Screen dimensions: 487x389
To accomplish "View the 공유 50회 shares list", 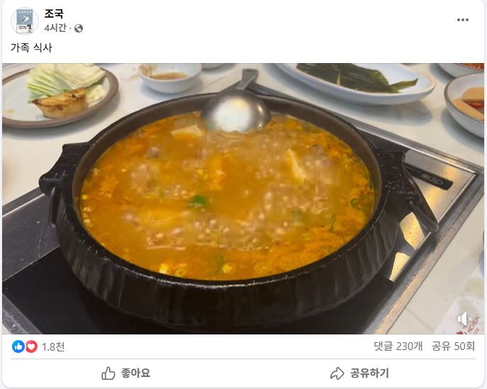I will click(x=453, y=346).
